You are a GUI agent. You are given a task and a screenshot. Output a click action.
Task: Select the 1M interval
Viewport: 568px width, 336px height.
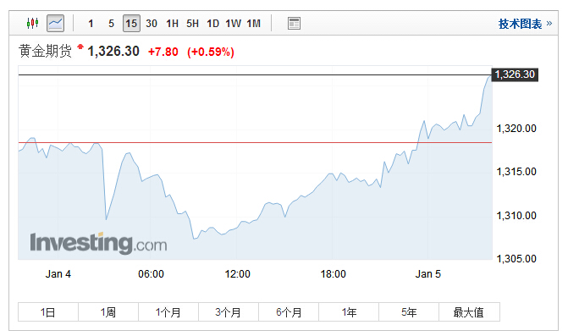pyautogui.click(x=254, y=24)
